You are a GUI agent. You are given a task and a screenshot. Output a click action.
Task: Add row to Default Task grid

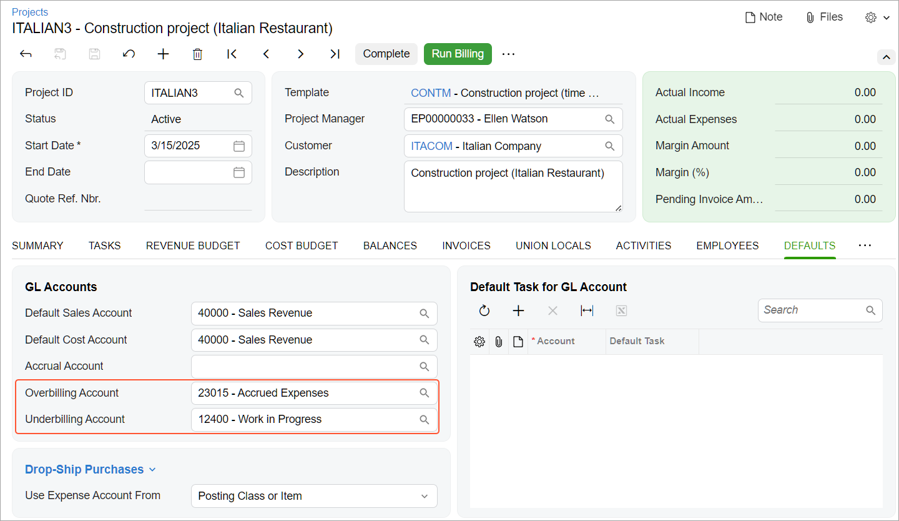click(518, 311)
